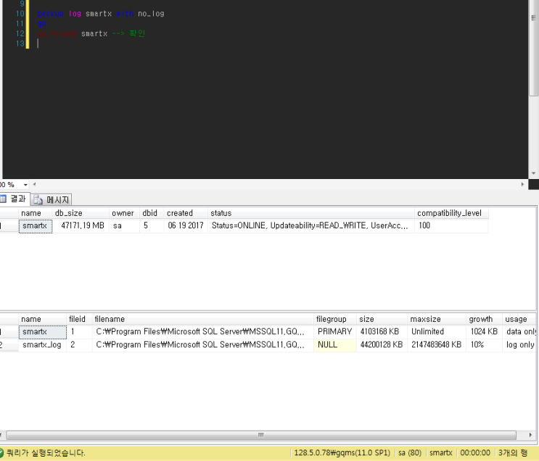This screenshot has width=539, height=461.
Task: Select the smartx name cell in first grid
Action: pos(36,225)
